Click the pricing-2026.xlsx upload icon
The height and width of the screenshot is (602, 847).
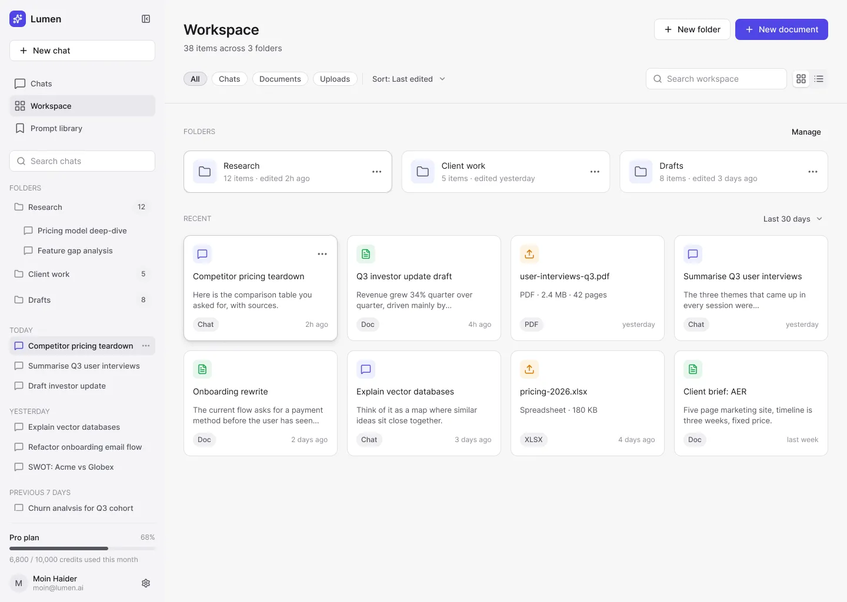pos(529,369)
